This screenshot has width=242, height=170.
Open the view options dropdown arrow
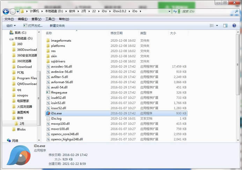(217, 25)
